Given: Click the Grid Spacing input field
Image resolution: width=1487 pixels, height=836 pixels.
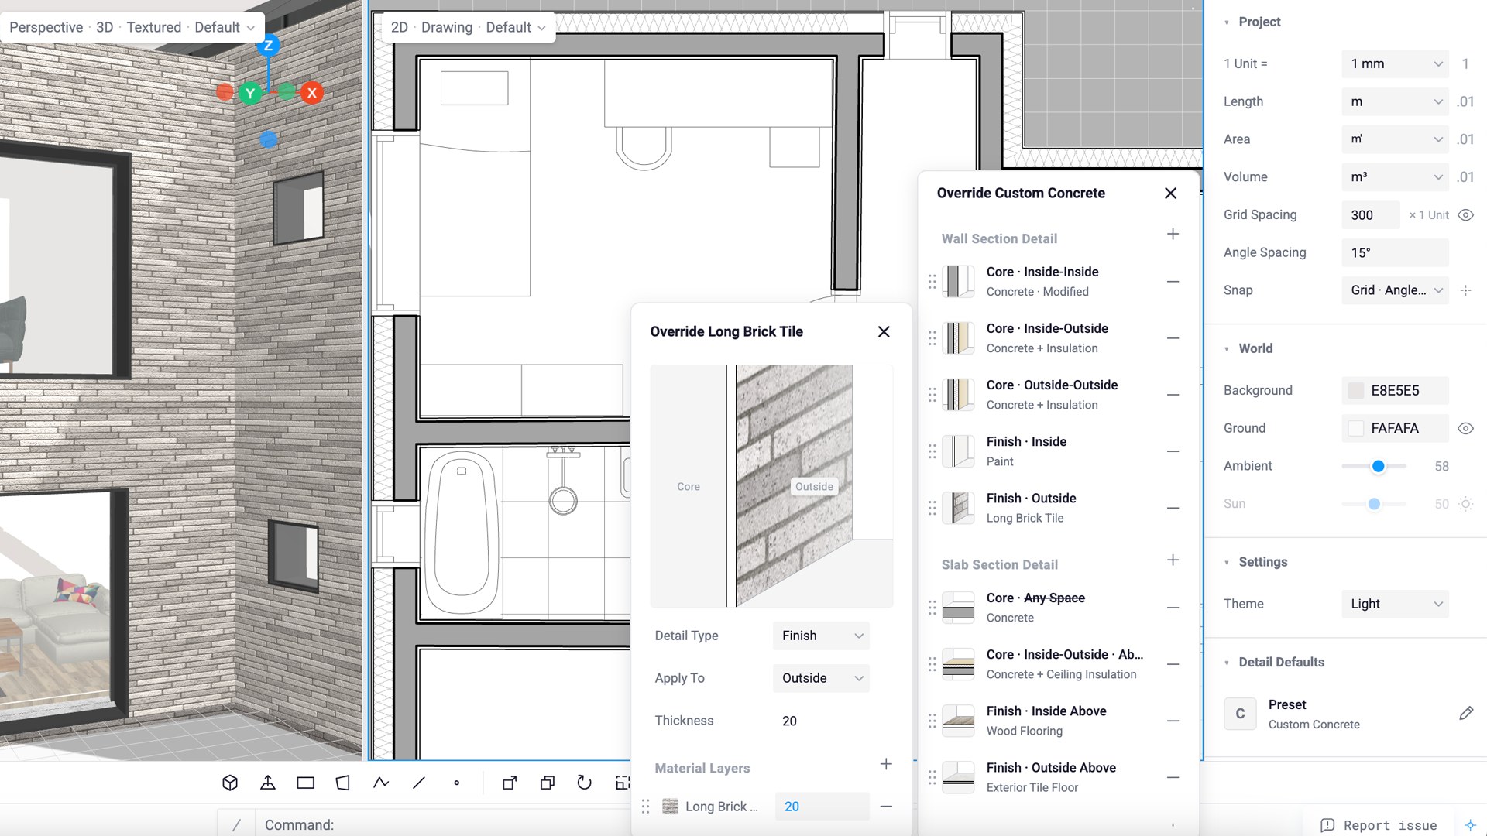Looking at the screenshot, I should [x=1370, y=215].
